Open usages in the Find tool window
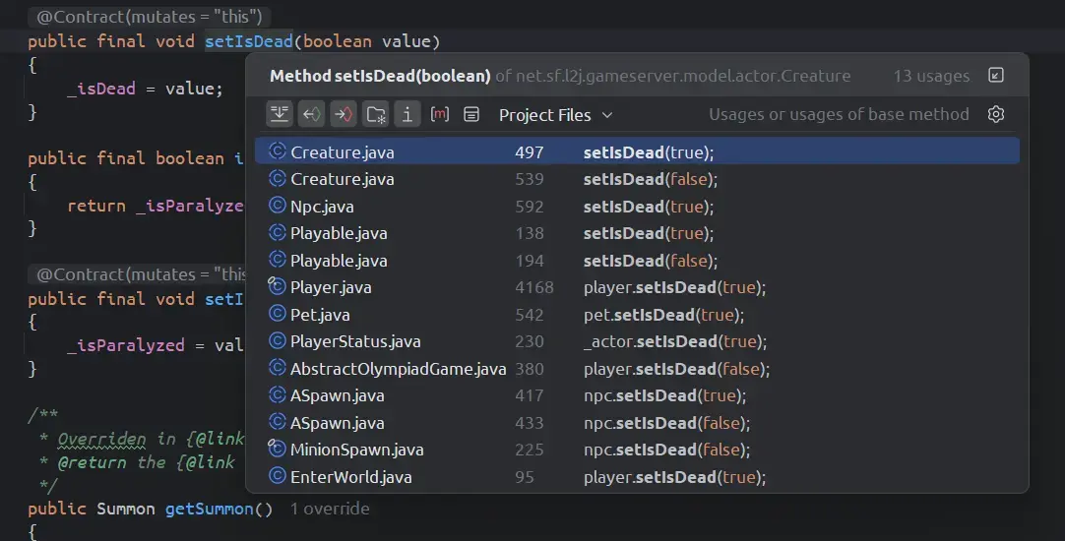1065x541 pixels. [996, 76]
